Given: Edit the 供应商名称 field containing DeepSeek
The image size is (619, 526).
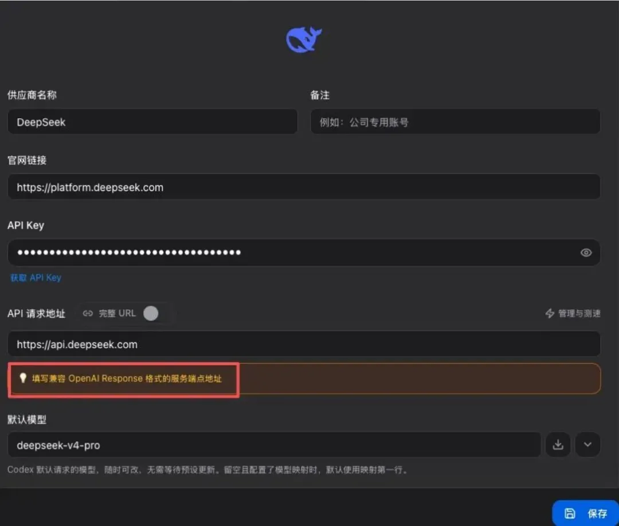Looking at the screenshot, I should click(x=152, y=122).
